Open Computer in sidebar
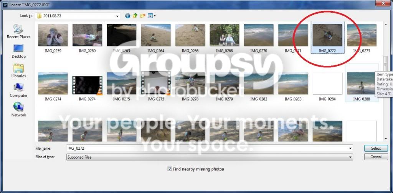Screen dimensions: 393x193 [x=18, y=90]
